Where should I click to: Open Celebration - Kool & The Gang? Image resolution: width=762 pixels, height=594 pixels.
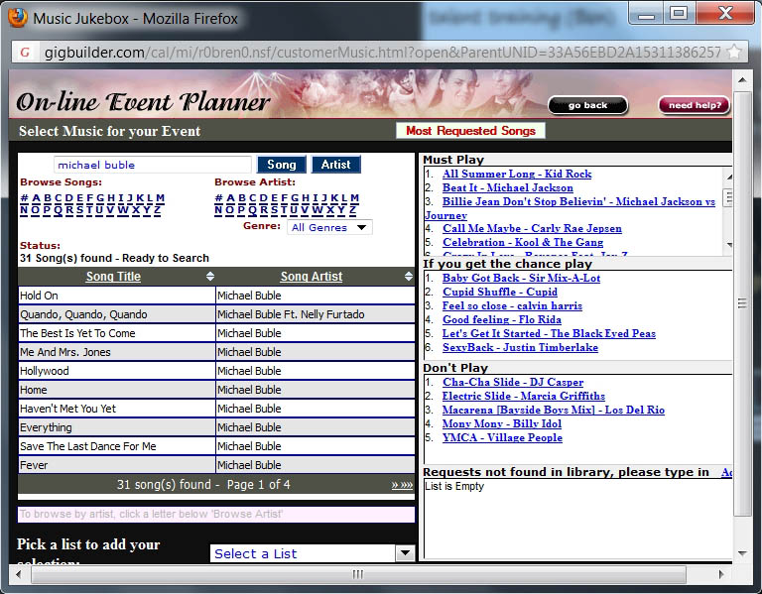click(x=523, y=242)
